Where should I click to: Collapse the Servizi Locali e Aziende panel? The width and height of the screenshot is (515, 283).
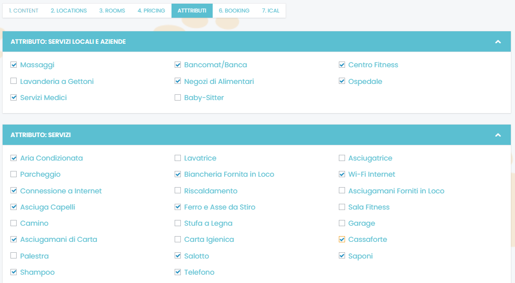click(x=498, y=42)
